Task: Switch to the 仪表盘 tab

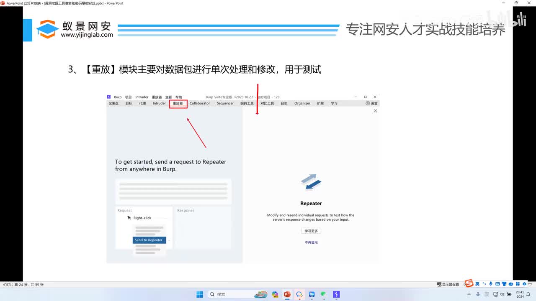Action: pos(113,103)
